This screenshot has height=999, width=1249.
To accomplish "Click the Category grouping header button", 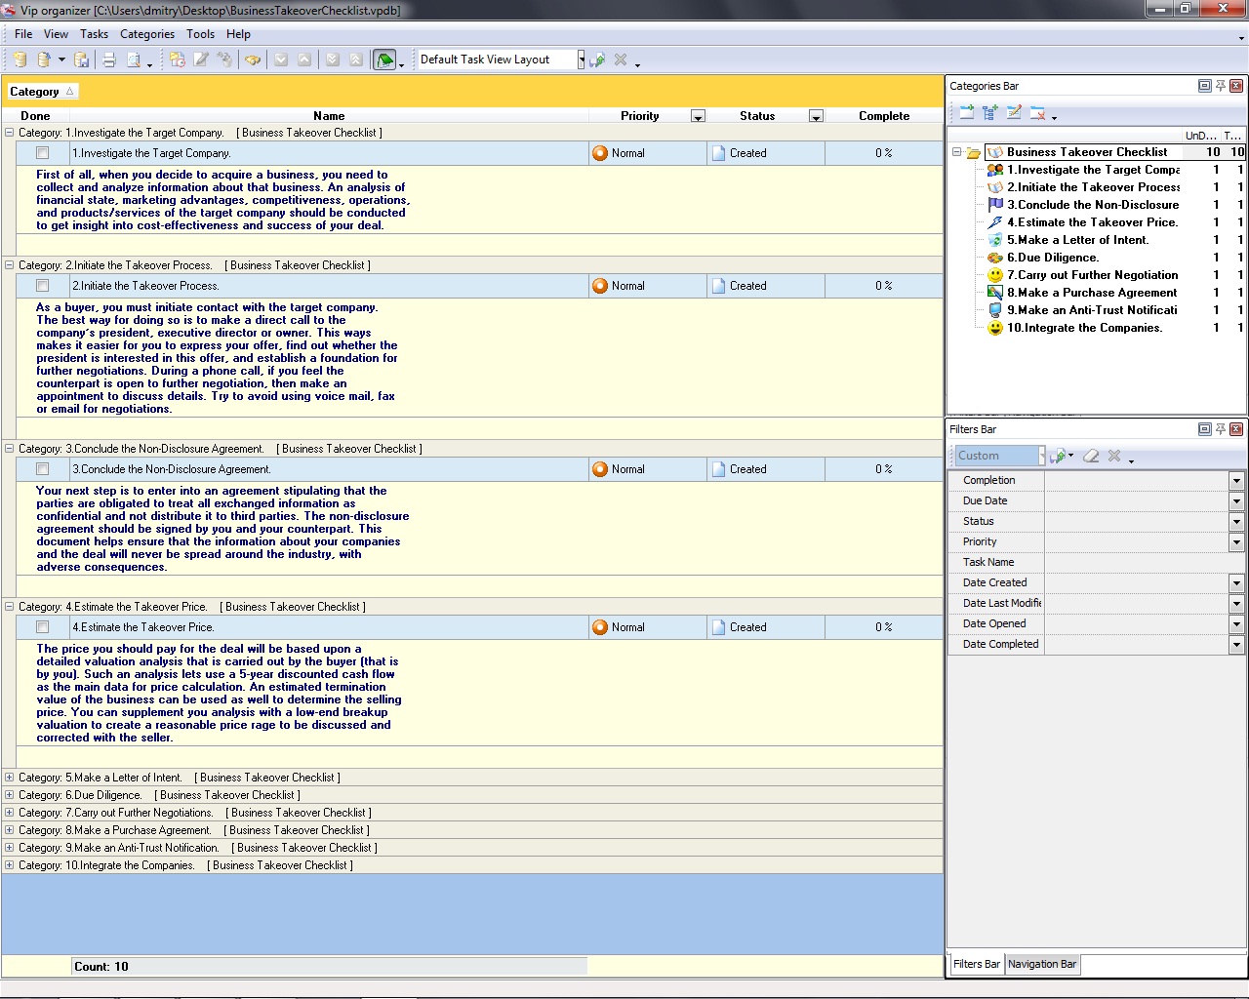I will pos(41,92).
